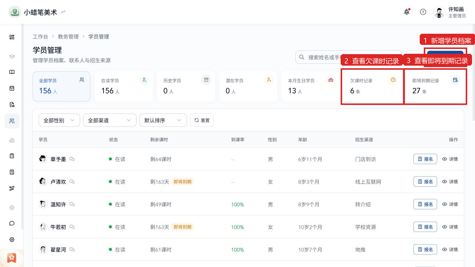
Task: Click the switch arrows beside 小蜡笔美术
Action: tap(63, 12)
